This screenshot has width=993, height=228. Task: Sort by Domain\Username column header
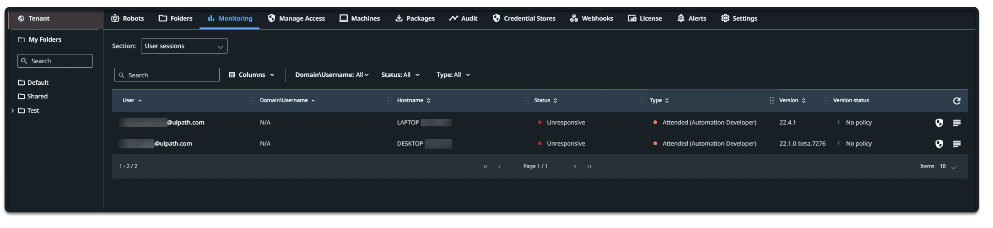point(287,100)
